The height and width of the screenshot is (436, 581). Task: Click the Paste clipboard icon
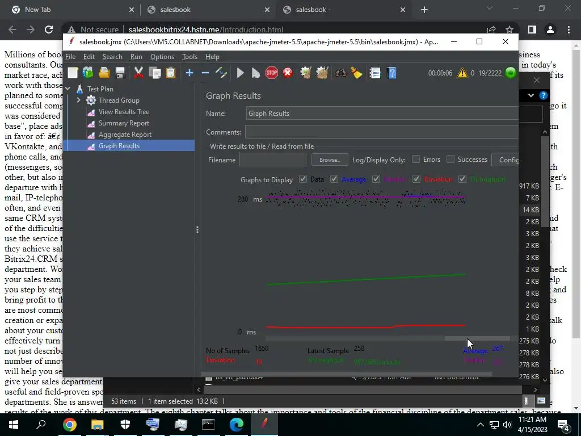(170, 73)
